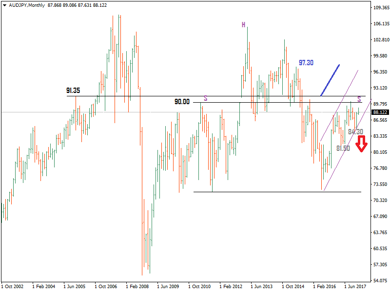The height and width of the screenshot is (292, 390).
Task: Click the OHLC values 87.868 89.086 87.631 88.122
Action: click(77, 5)
